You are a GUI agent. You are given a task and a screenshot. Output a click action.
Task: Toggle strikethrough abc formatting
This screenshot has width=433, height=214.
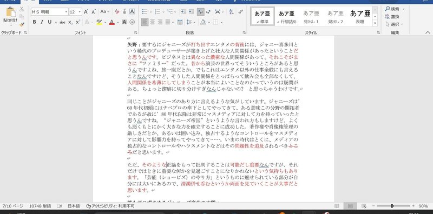click(x=62, y=22)
